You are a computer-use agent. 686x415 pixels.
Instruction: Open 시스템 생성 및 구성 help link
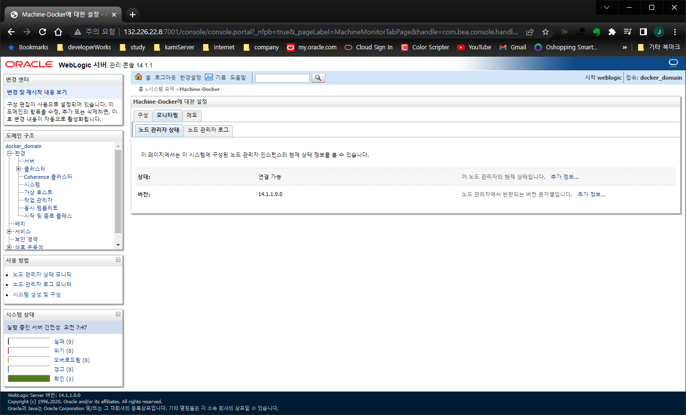(x=37, y=295)
